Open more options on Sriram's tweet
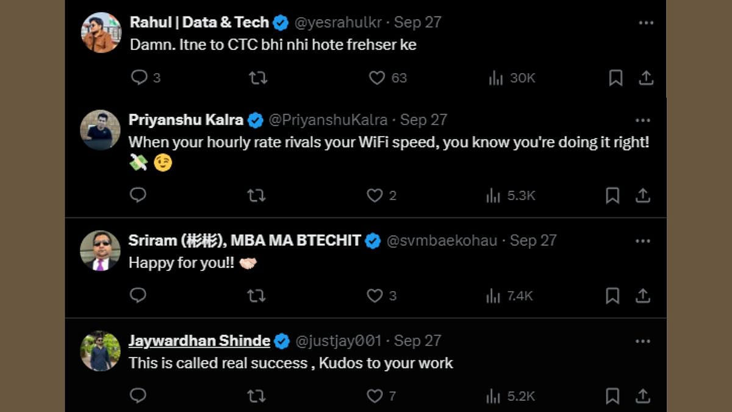 [x=642, y=240]
